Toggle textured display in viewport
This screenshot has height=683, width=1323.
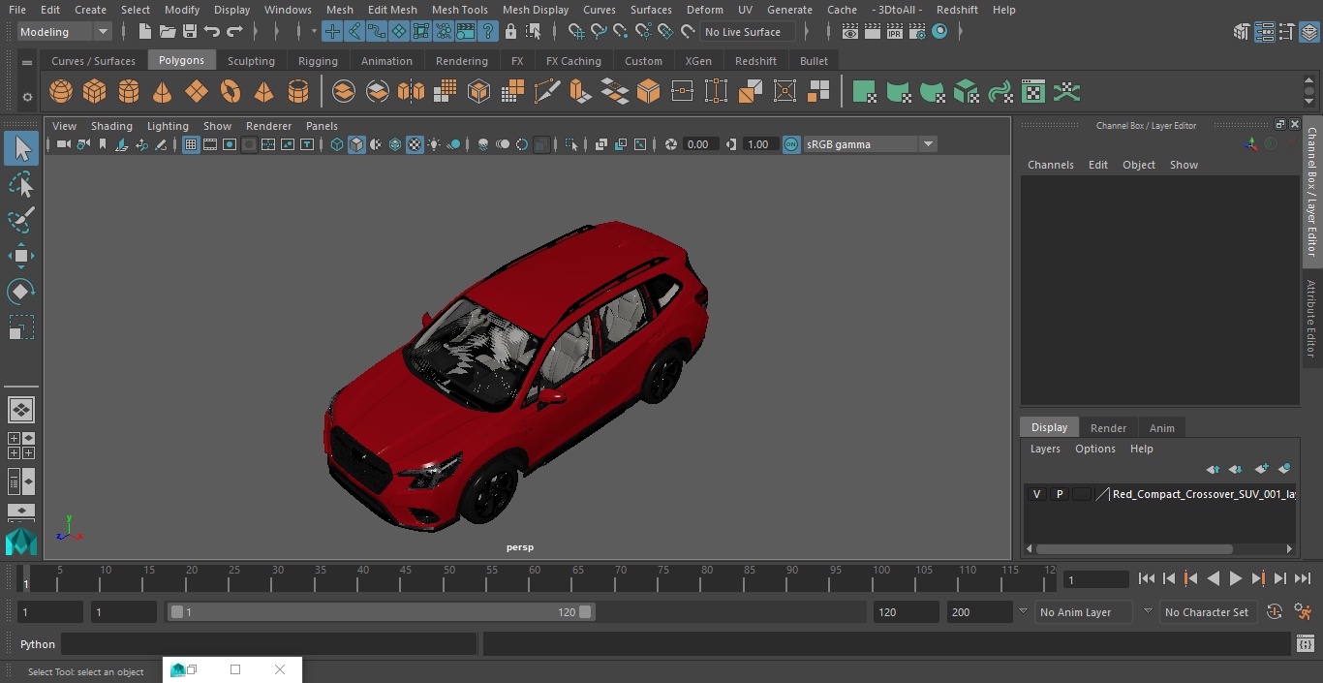click(415, 144)
